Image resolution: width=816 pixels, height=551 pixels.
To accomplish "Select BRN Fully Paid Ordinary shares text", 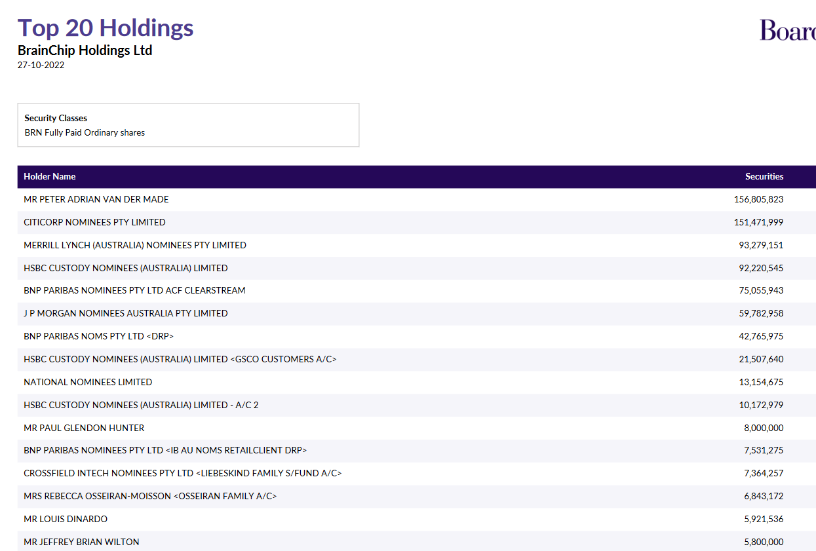I will click(x=85, y=132).
